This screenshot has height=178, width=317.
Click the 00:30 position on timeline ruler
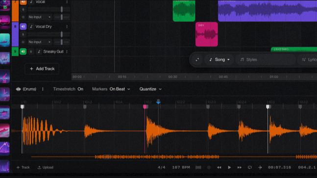(x=172, y=77)
